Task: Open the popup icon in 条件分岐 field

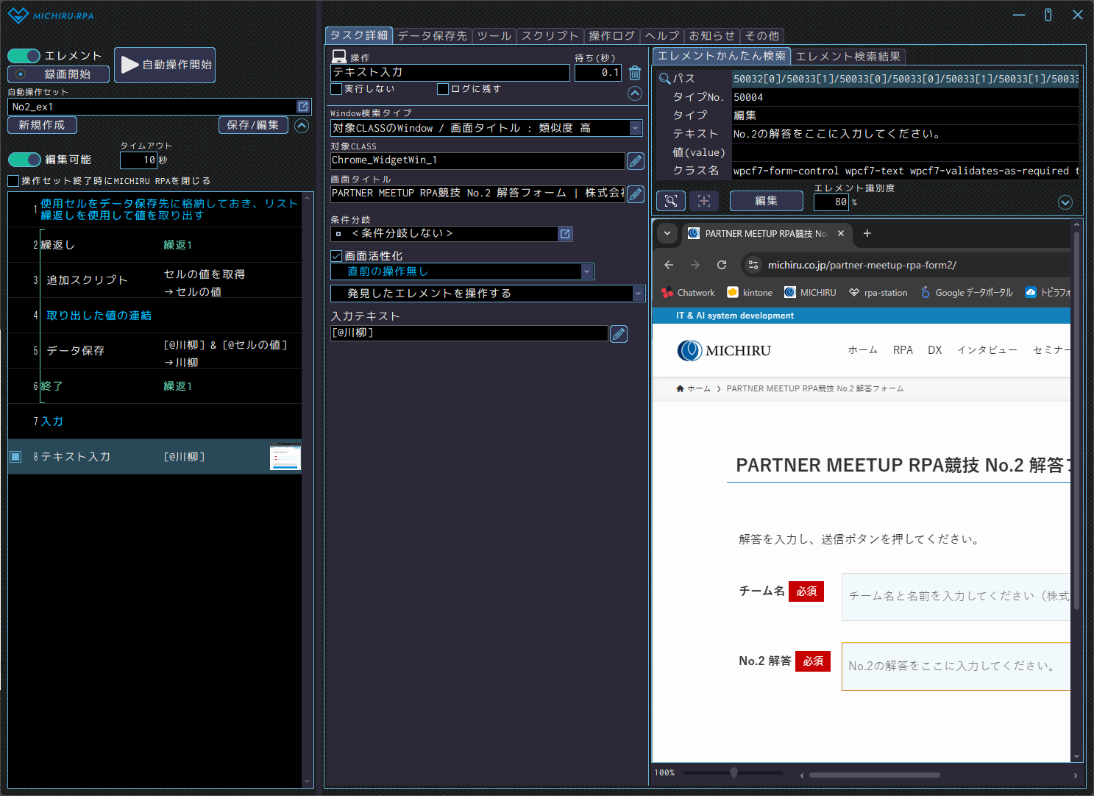Action: point(565,234)
